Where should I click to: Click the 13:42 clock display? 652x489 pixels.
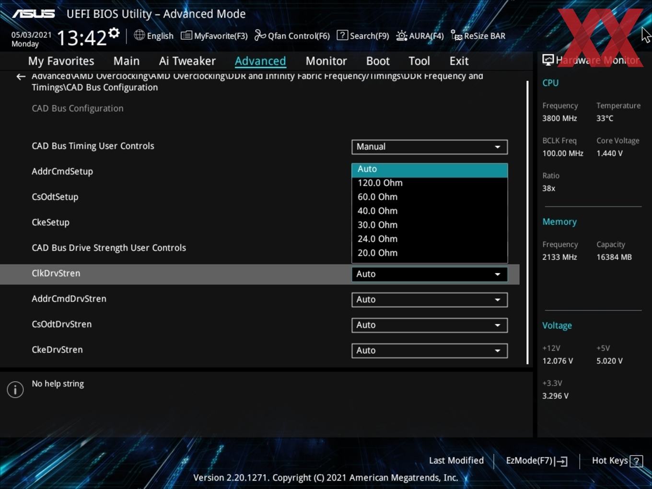click(x=81, y=37)
